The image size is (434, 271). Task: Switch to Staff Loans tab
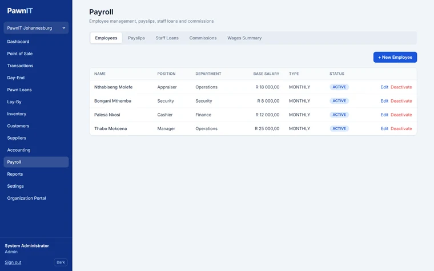coord(167,38)
